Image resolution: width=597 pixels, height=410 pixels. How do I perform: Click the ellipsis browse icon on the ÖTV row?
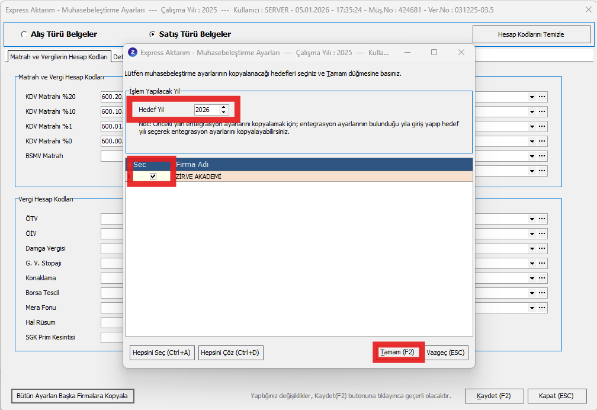pos(542,219)
